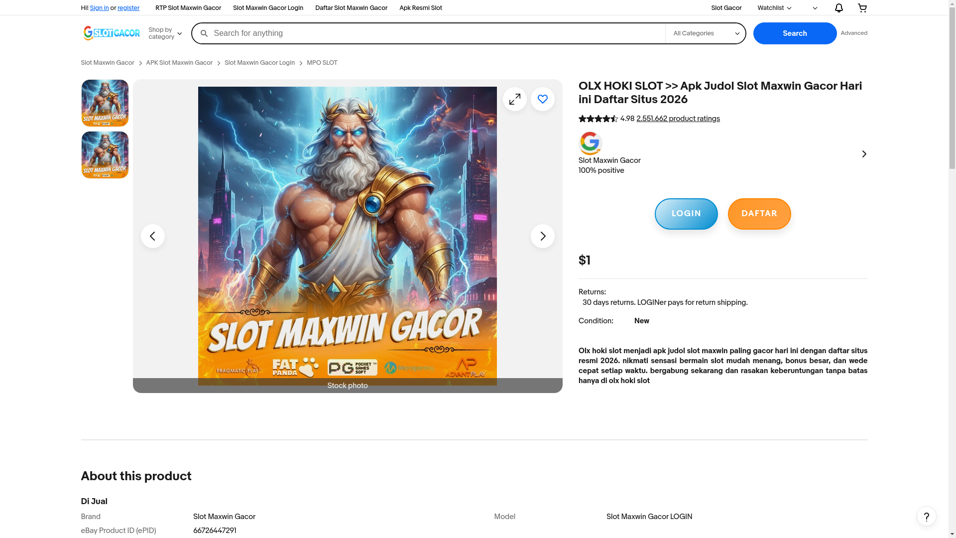
Task: Open Advanced search link
Action: pos(854,33)
